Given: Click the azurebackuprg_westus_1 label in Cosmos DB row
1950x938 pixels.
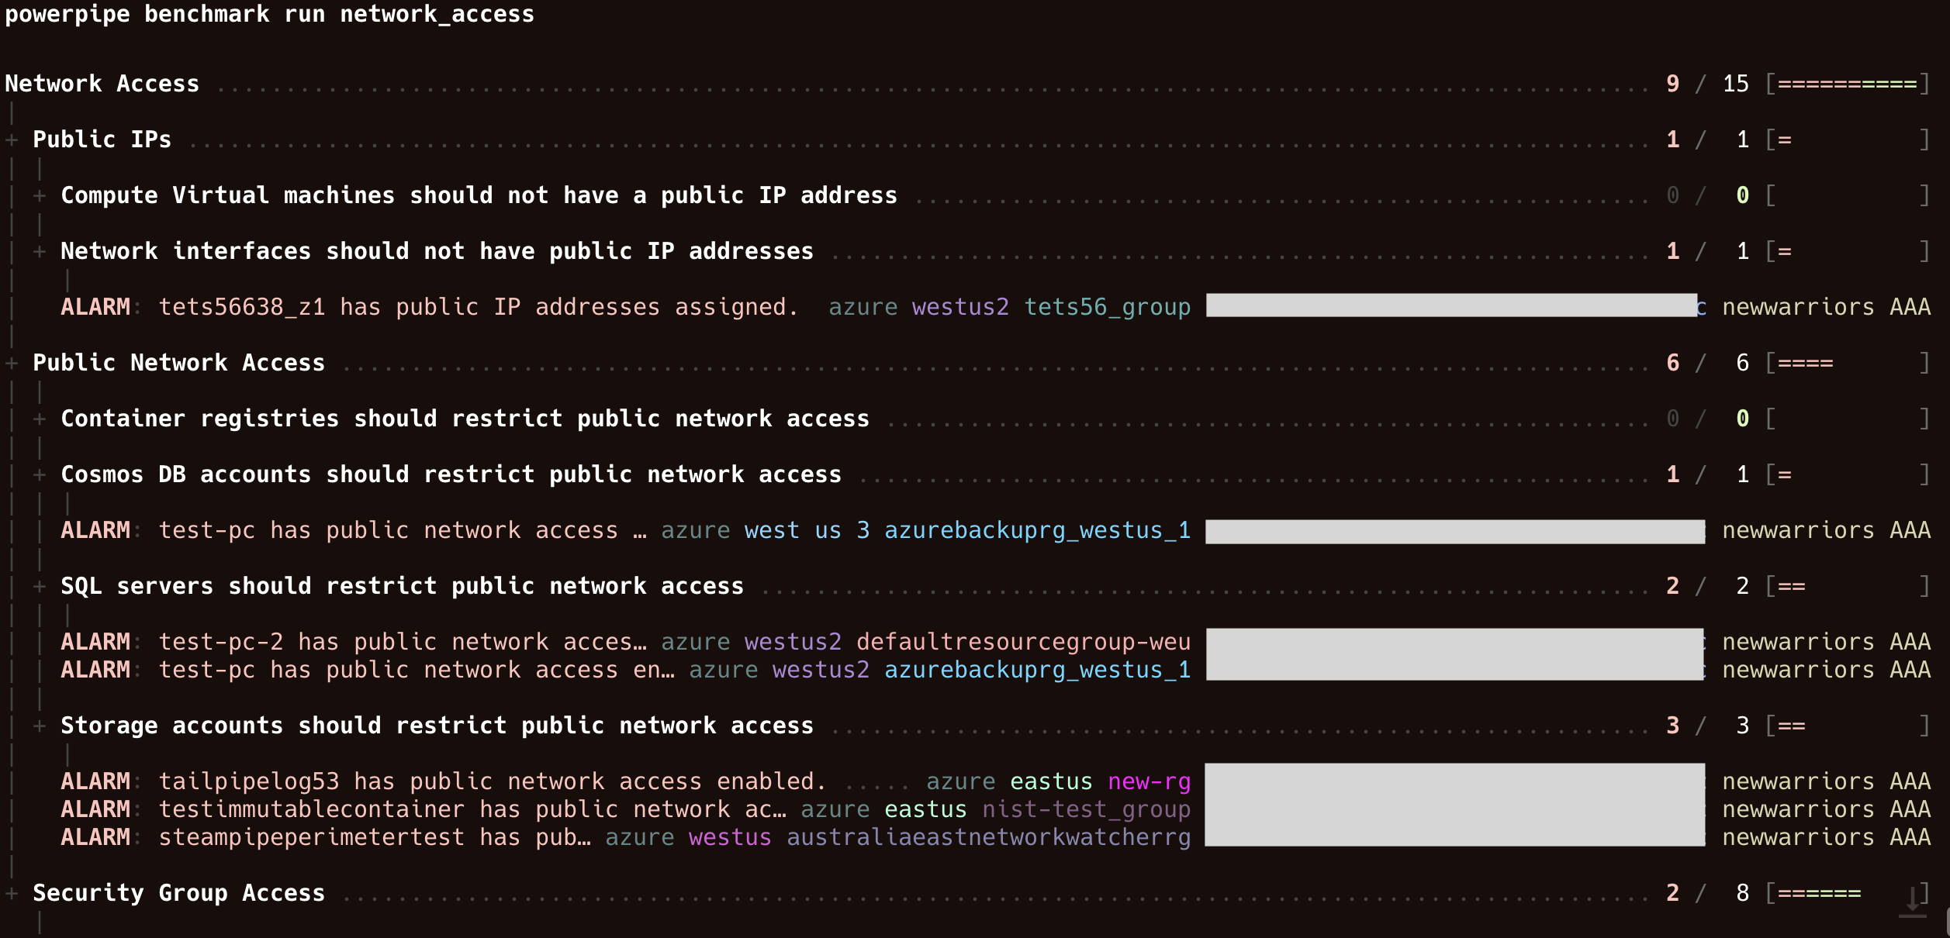Looking at the screenshot, I should [x=1037, y=530].
